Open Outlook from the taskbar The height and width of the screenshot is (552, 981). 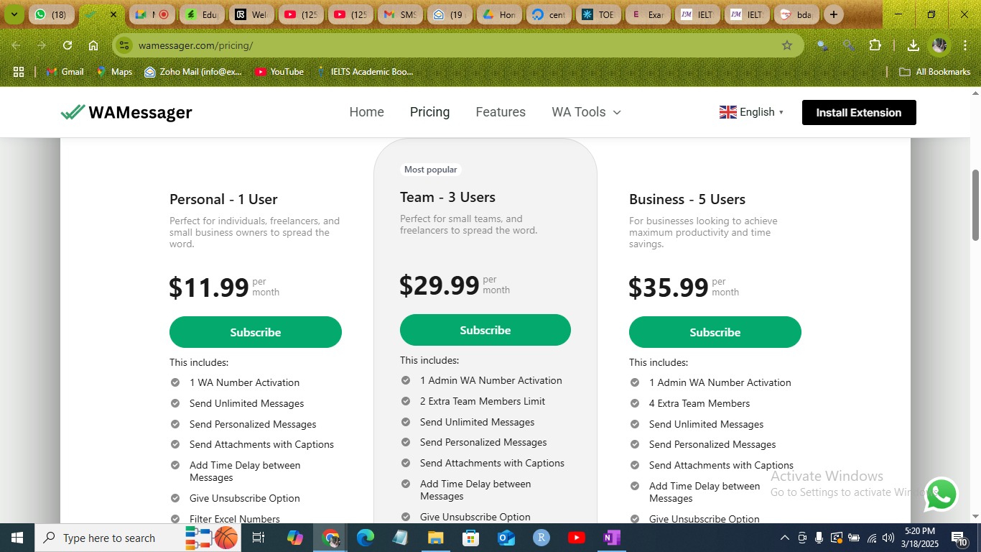click(506, 538)
